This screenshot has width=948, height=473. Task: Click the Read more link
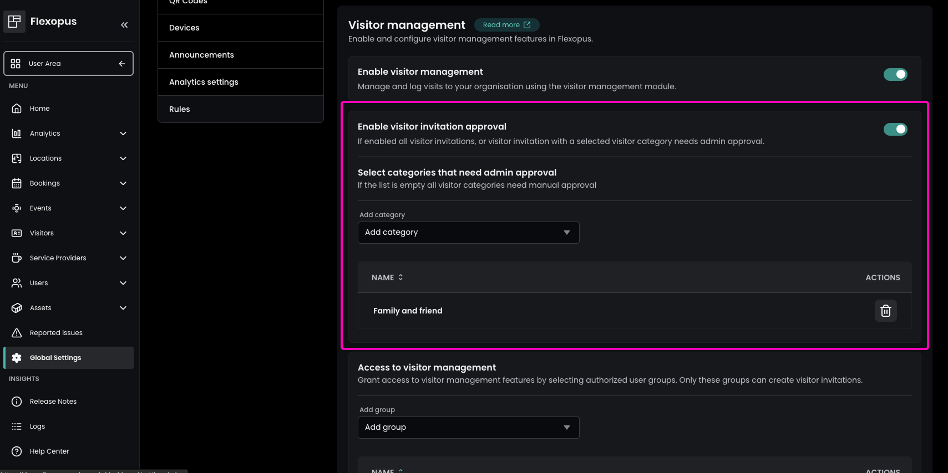(506, 25)
